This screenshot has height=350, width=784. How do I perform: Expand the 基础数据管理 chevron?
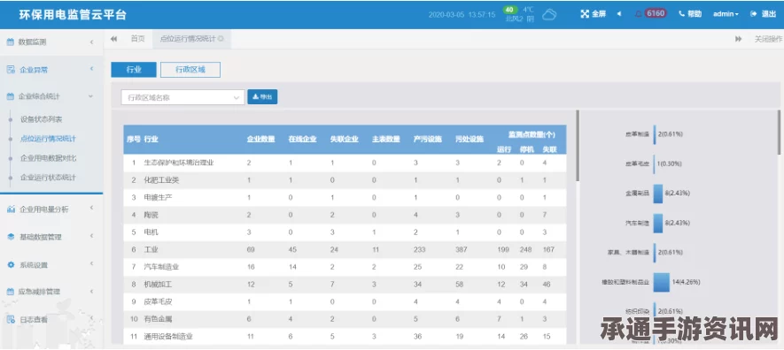pos(91,236)
